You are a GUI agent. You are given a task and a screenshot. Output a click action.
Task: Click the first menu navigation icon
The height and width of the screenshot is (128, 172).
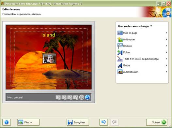tap(58, 97)
